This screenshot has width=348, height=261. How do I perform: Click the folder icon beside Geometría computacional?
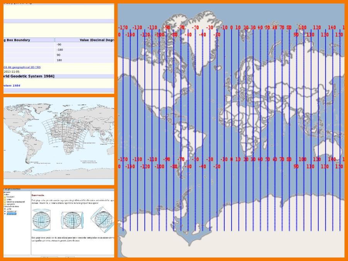5,201
